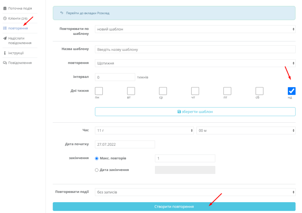Click the Час field label
This screenshot has width=302, height=213.
(85, 130)
